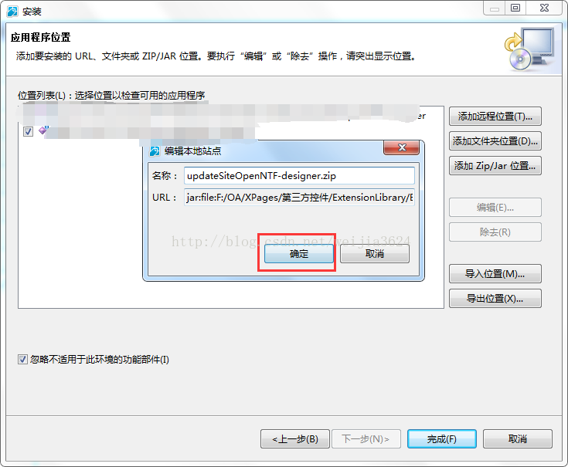Click the 名称 name input field
The width and height of the screenshot is (568, 467).
pyautogui.click(x=299, y=176)
